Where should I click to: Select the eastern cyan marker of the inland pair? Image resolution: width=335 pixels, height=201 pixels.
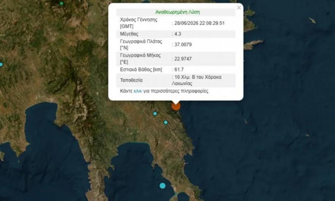click(166, 123)
